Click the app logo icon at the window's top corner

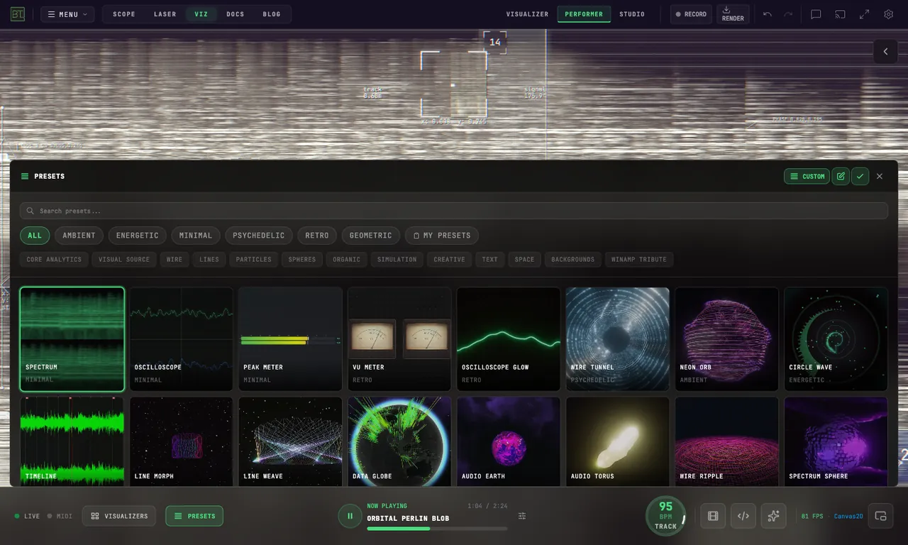(x=17, y=14)
